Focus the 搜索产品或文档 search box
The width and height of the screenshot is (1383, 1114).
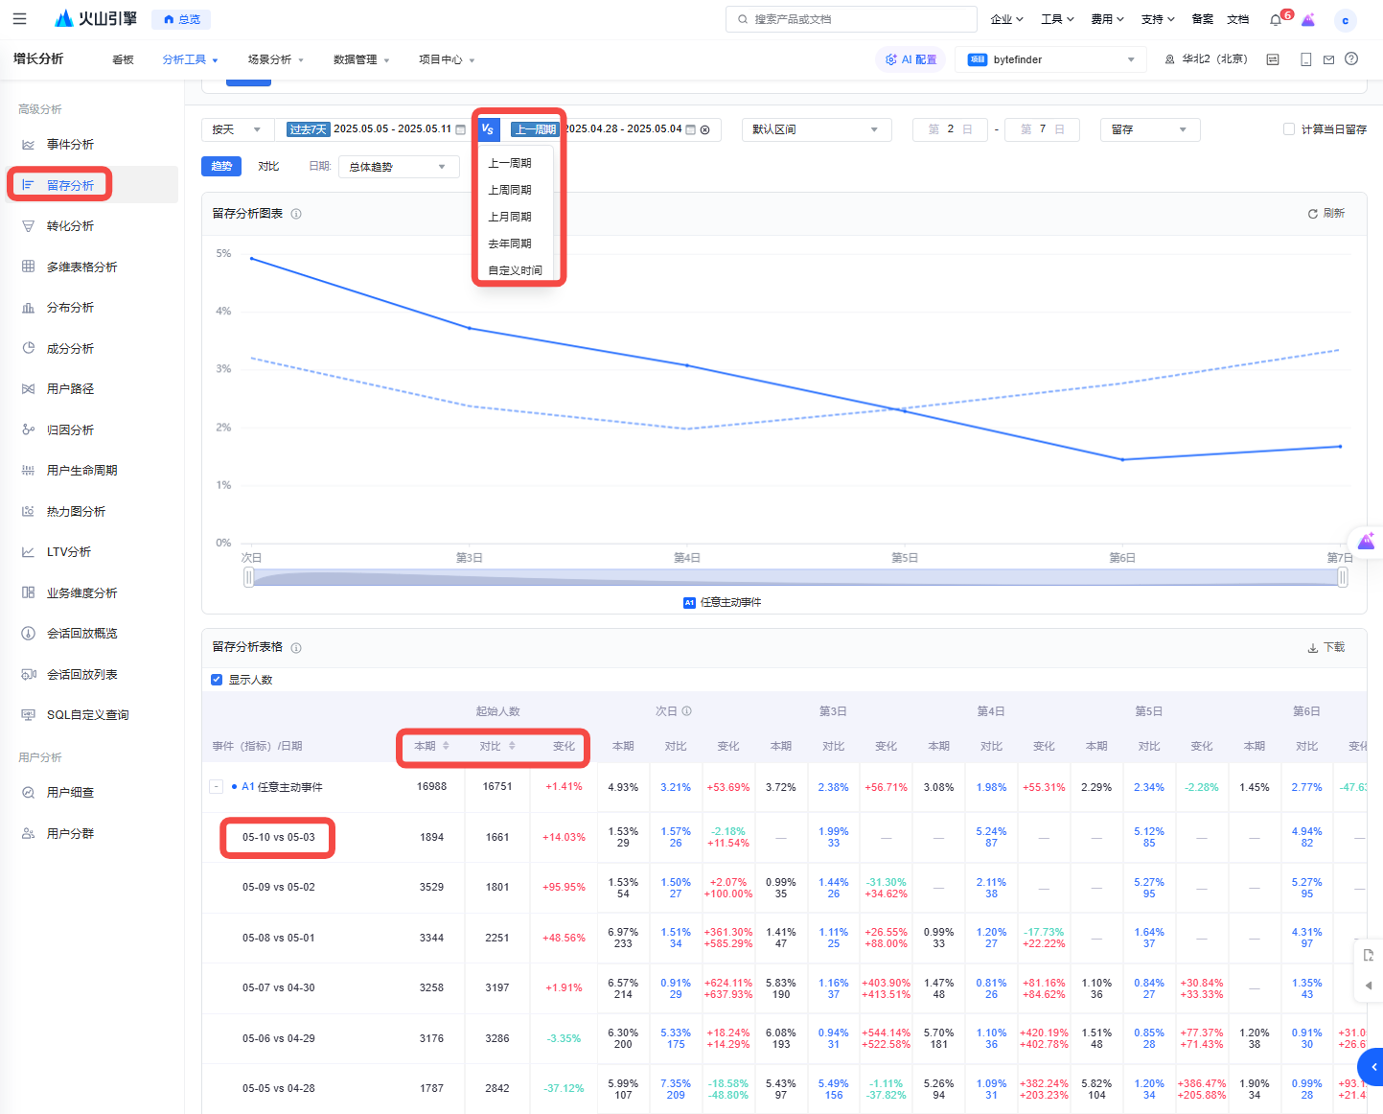pyautogui.click(x=852, y=19)
